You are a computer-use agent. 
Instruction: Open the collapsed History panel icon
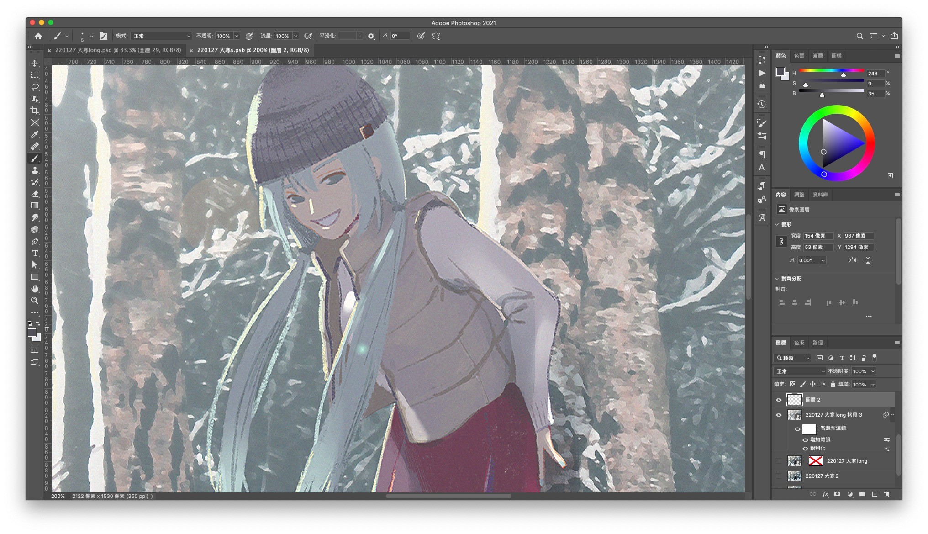[762, 105]
